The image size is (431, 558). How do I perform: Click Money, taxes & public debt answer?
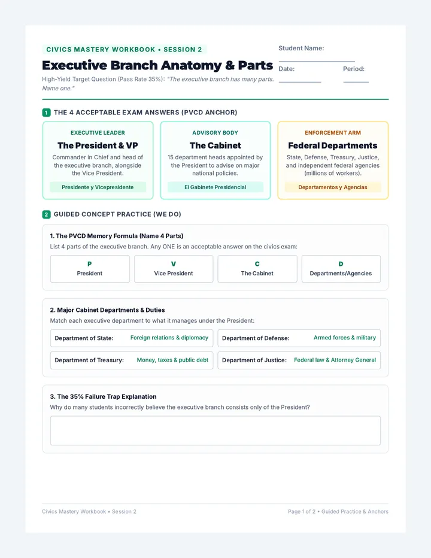172,360
